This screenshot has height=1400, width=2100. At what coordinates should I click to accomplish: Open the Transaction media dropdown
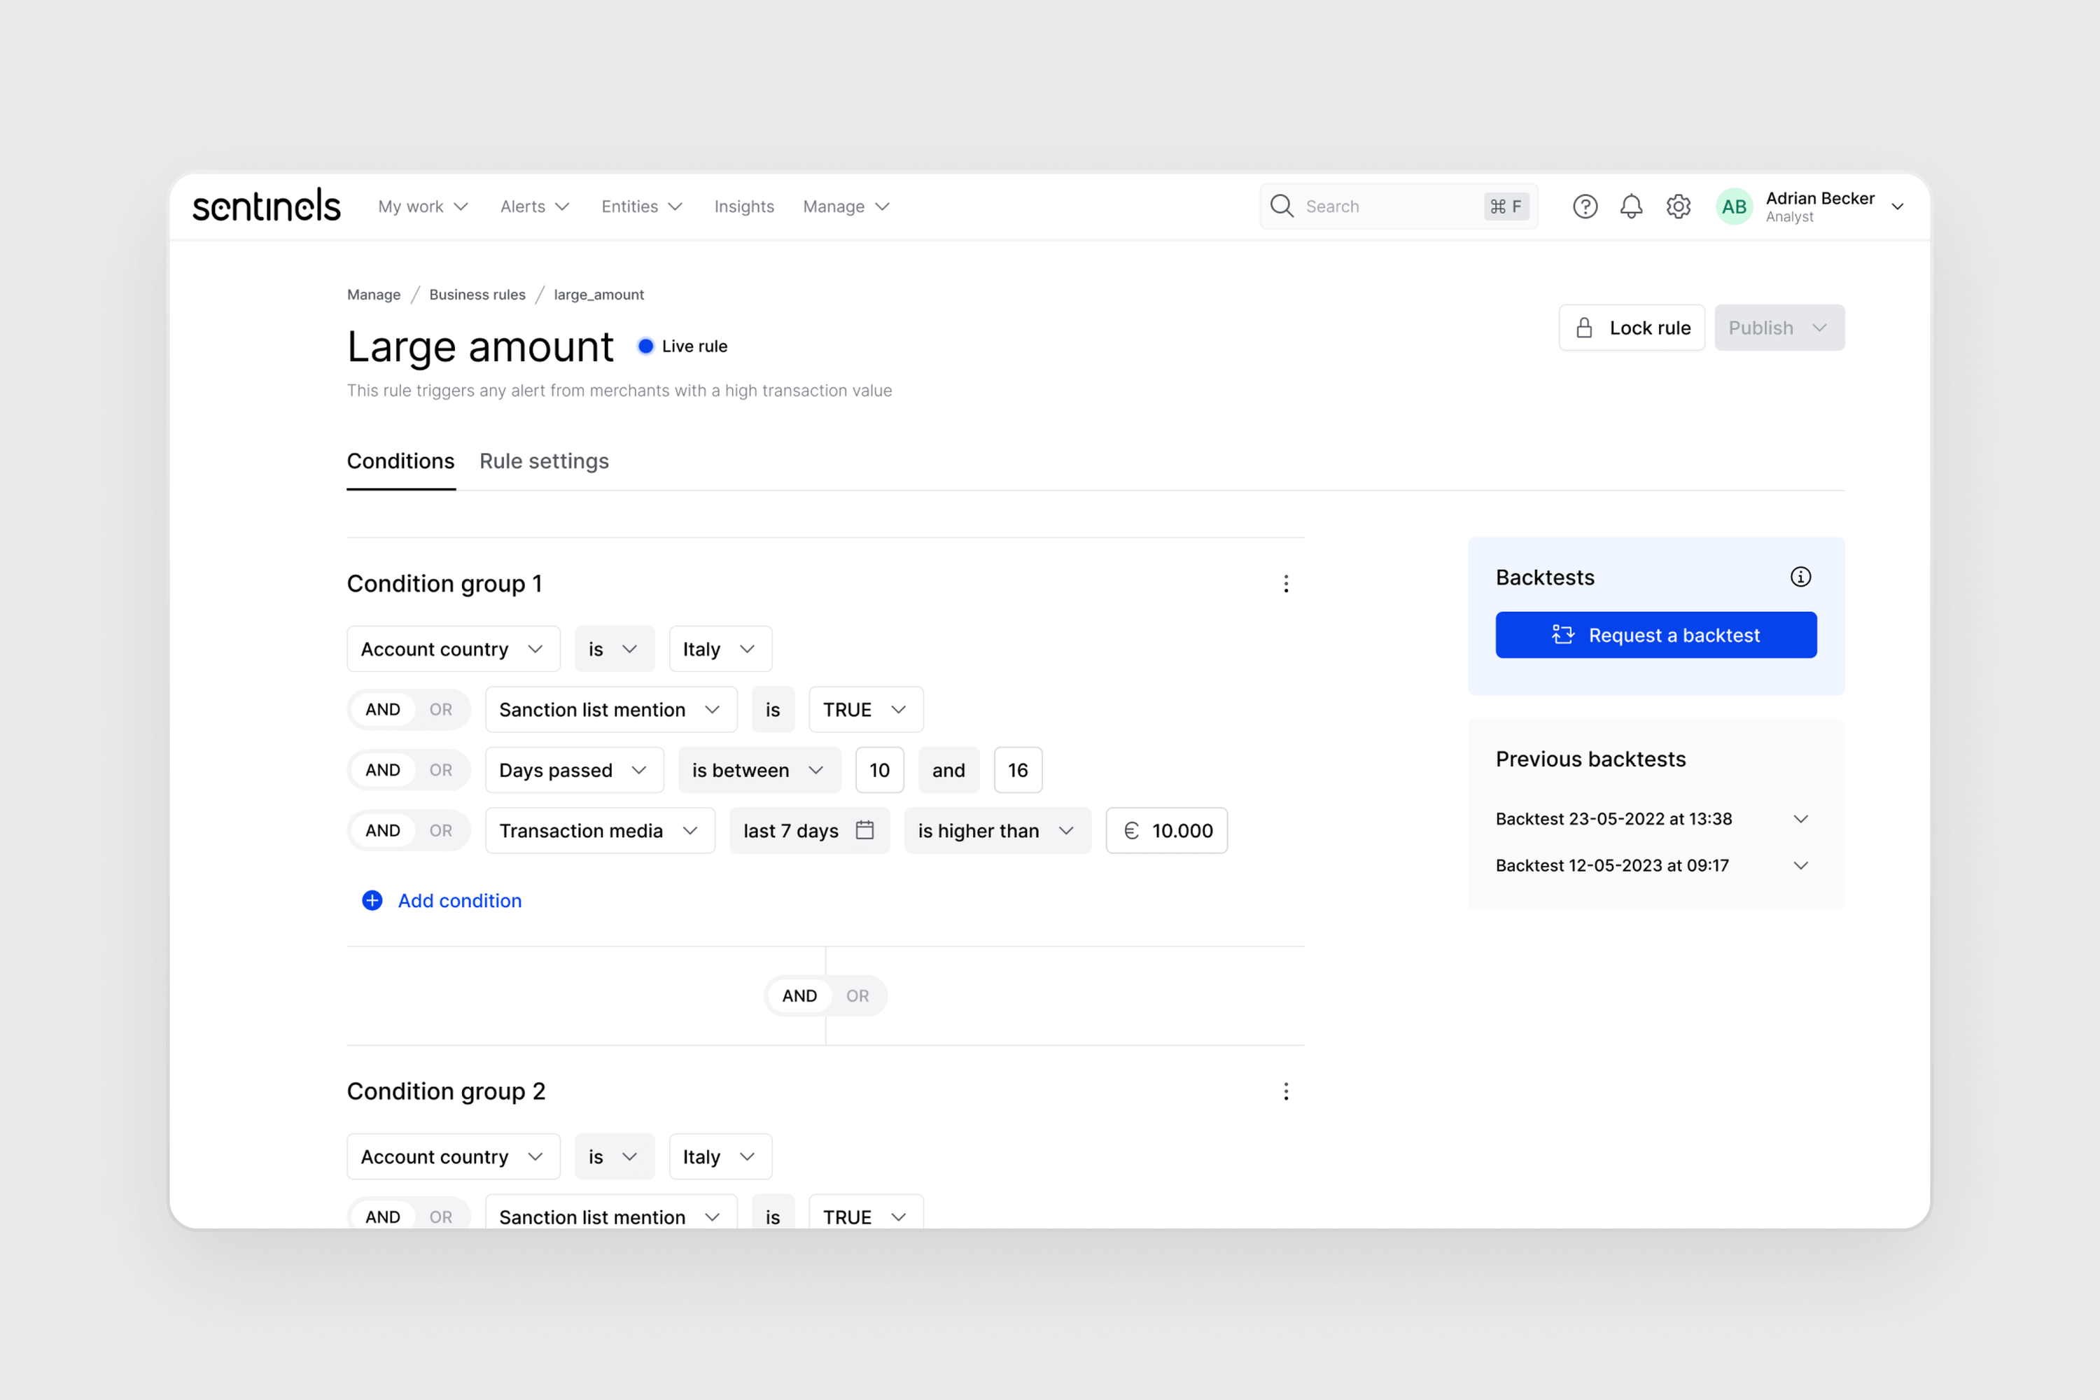[x=600, y=830]
